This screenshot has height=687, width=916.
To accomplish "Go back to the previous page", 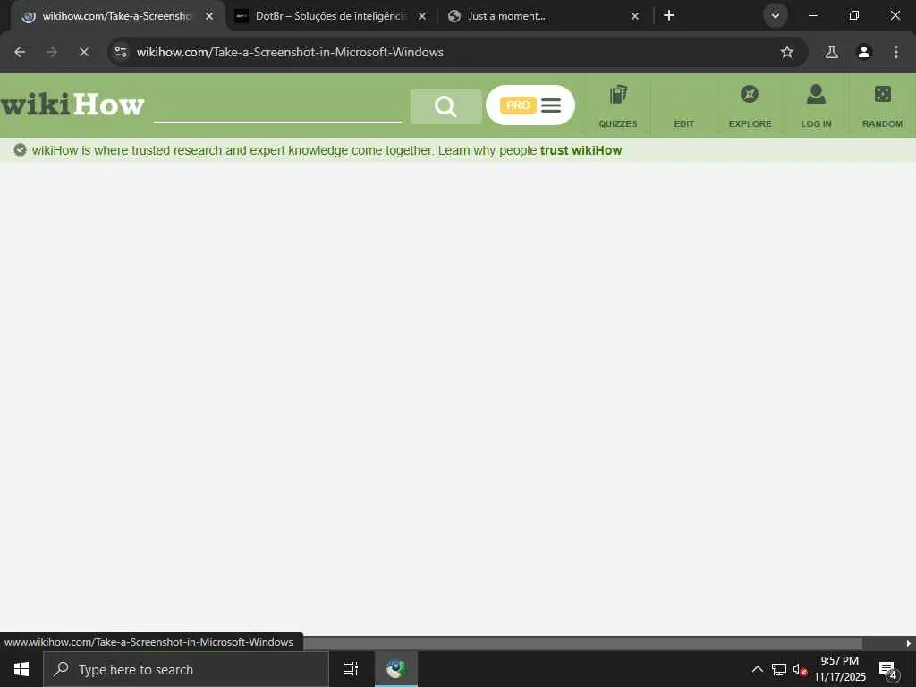I will click(x=20, y=52).
